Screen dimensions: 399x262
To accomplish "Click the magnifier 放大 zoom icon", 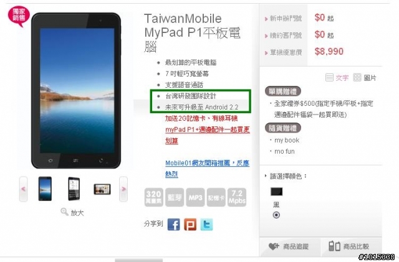I will tap(64, 212).
